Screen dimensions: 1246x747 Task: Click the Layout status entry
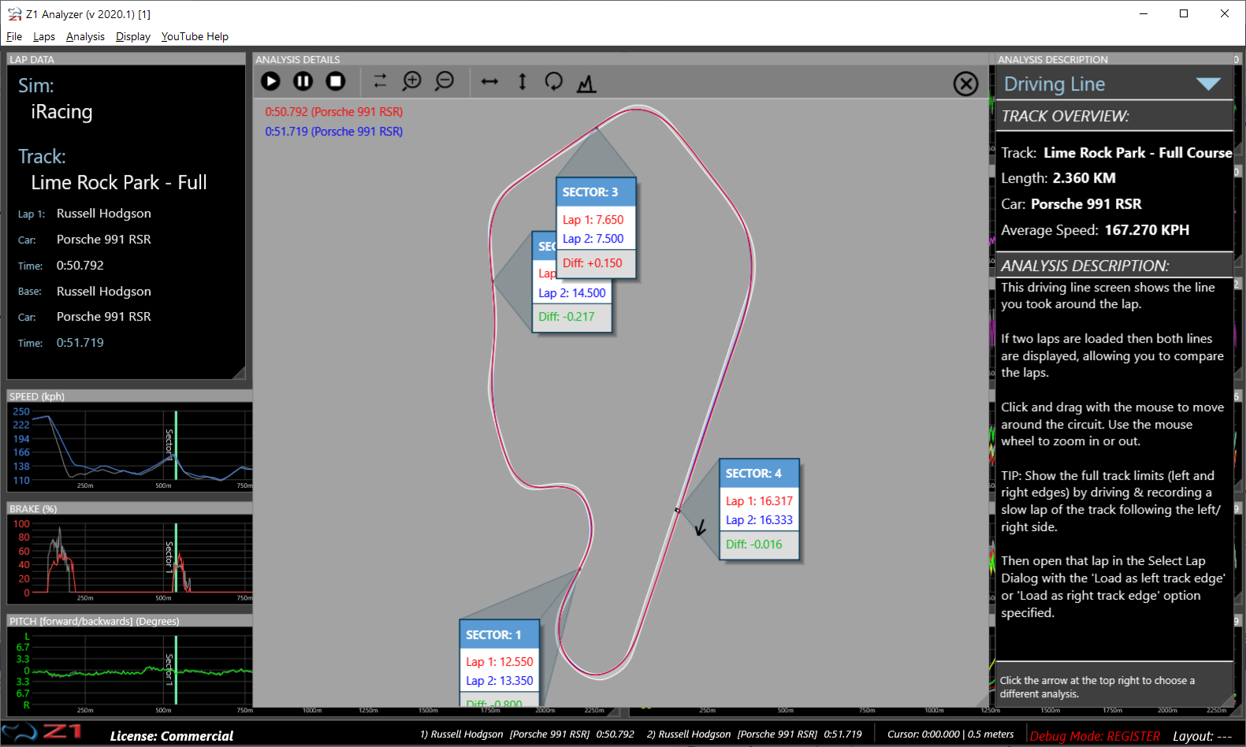click(x=1202, y=736)
